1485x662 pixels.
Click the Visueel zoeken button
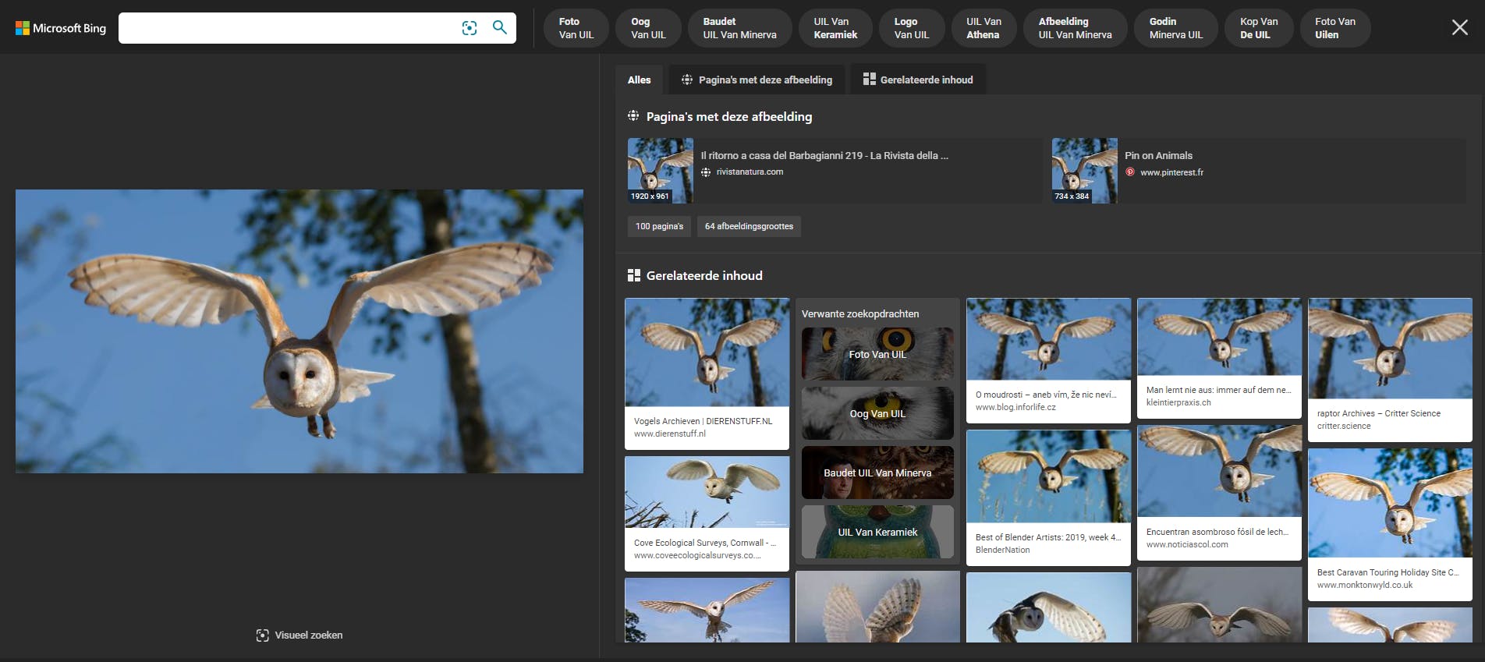[299, 635]
